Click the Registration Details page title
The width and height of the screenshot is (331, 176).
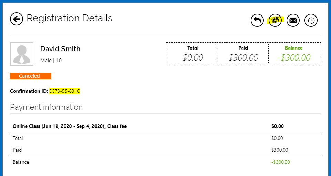[69, 18]
